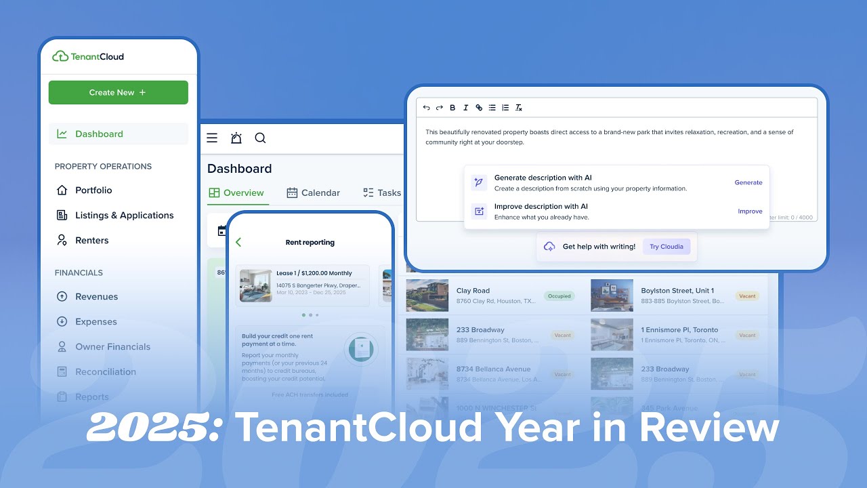Image resolution: width=867 pixels, height=488 pixels.
Task: Insert a bulleted list
Action: [492, 108]
